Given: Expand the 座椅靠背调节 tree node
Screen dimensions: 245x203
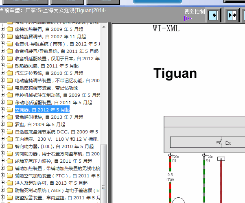Looking at the screenshot, I should pos(2,36).
